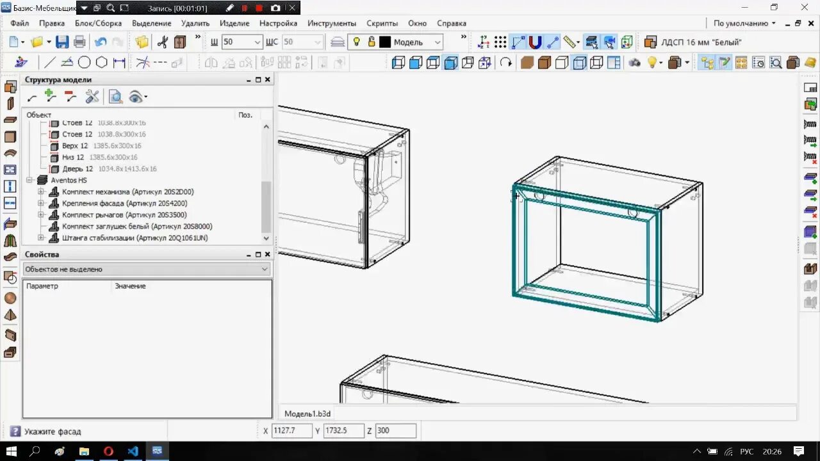Activate the ruler measure tool
This screenshot has height=461, width=820.
pos(570,42)
